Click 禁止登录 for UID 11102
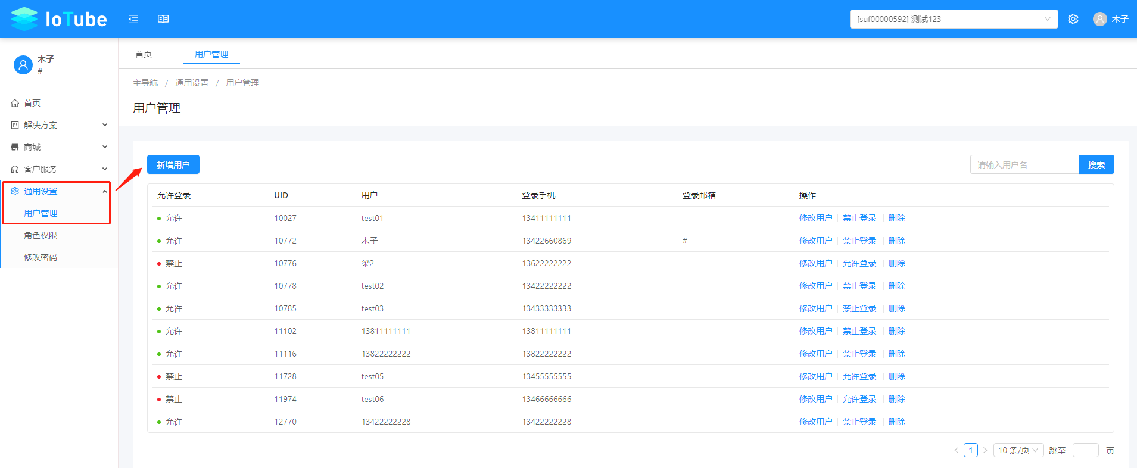Image resolution: width=1137 pixels, height=468 pixels. tap(859, 331)
